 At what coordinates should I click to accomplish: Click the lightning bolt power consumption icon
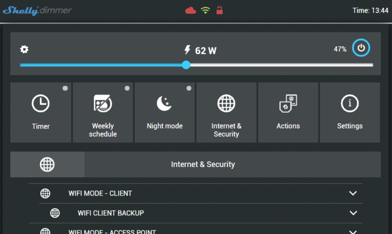(187, 50)
